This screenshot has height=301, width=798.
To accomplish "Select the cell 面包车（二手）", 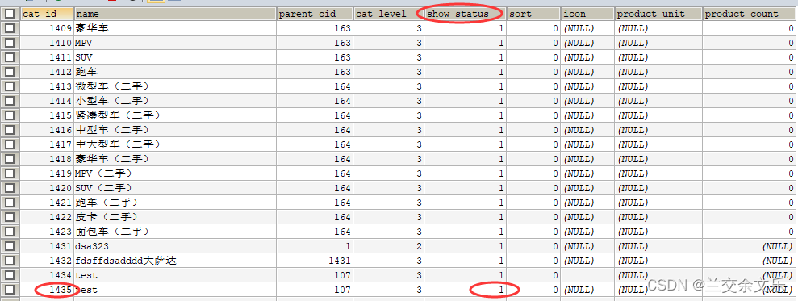I will 175,232.
